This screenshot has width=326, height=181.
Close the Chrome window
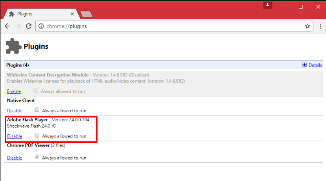click(x=318, y=7)
